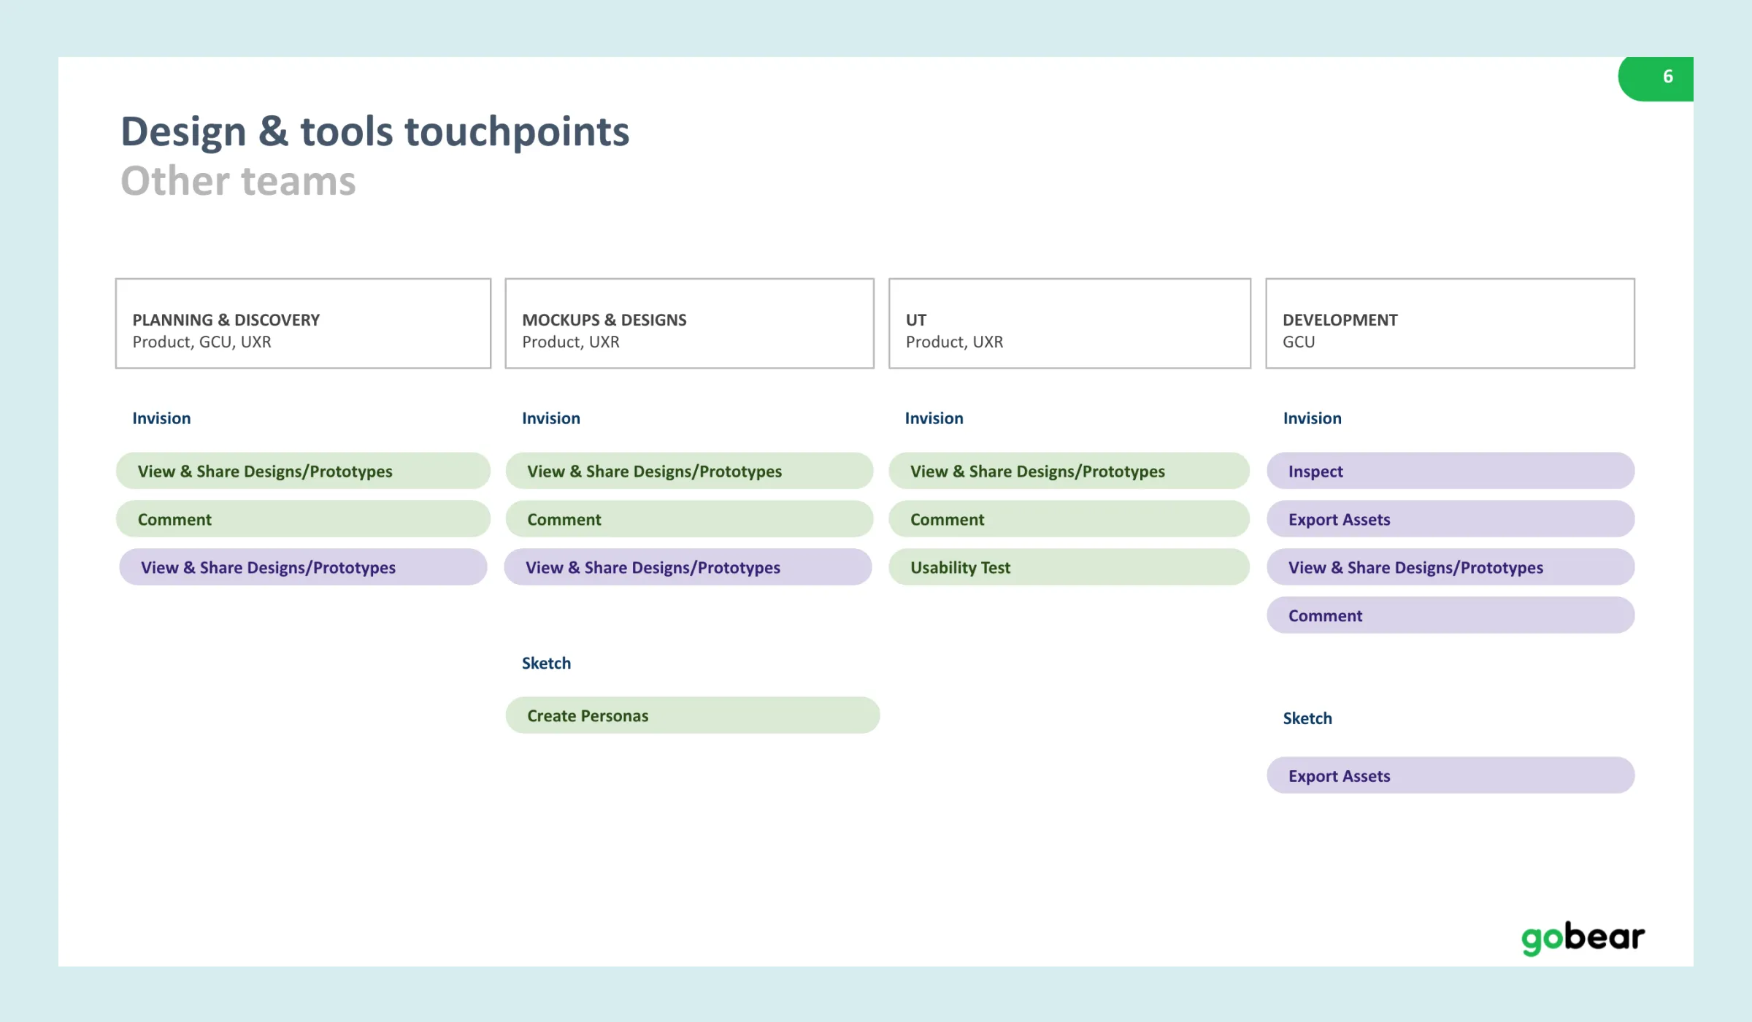Click purple Comment pill in Development column
The height and width of the screenshot is (1022, 1752).
pyautogui.click(x=1451, y=615)
